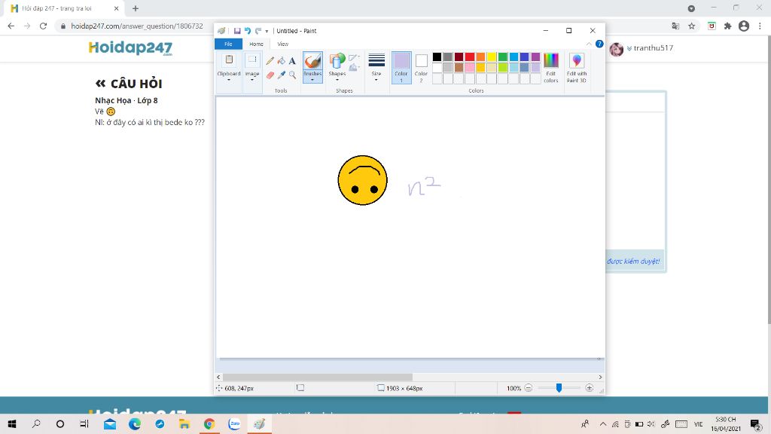This screenshot has width=771, height=434.
Task: Open the File menu in Paint
Action: click(x=228, y=44)
